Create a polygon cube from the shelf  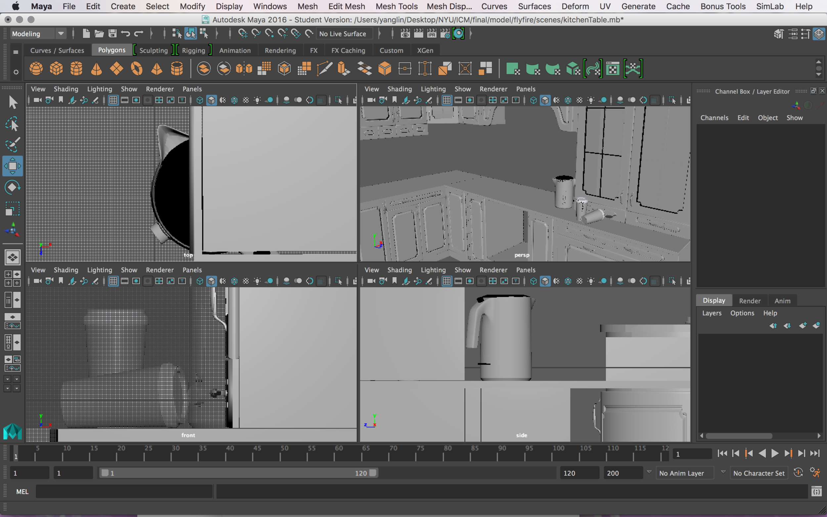pos(56,69)
